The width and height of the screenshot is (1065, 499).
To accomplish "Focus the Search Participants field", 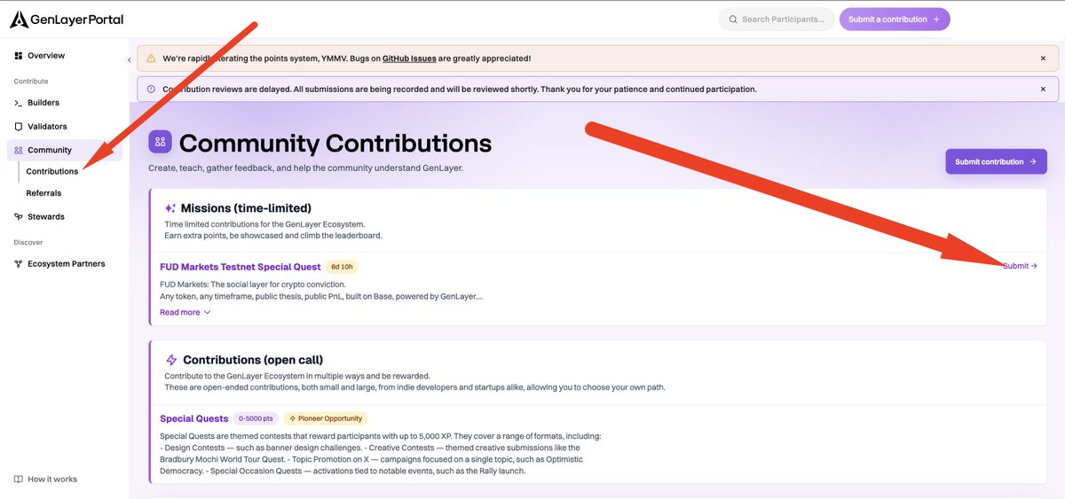I will coord(776,19).
